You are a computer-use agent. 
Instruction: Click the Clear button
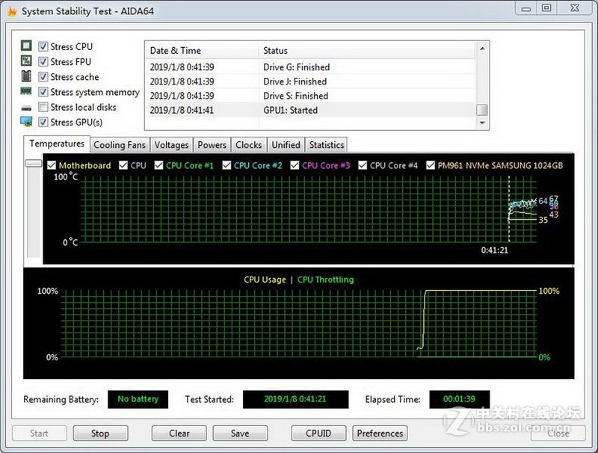pyautogui.click(x=179, y=433)
